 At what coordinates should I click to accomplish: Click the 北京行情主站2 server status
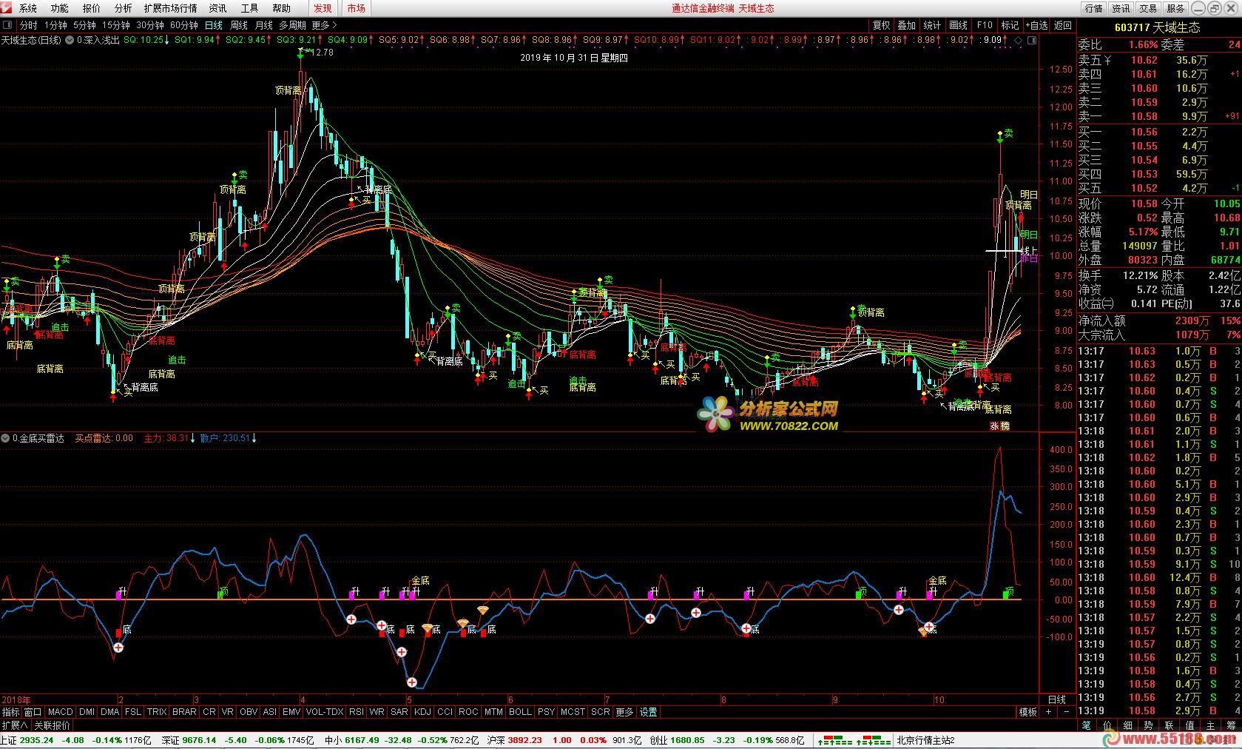pos(925,740)
